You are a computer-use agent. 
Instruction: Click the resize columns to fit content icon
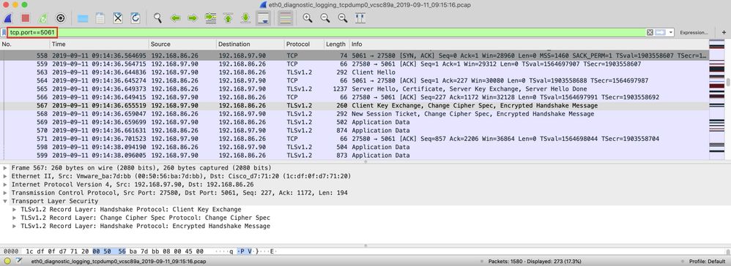(x=360, y=18)
